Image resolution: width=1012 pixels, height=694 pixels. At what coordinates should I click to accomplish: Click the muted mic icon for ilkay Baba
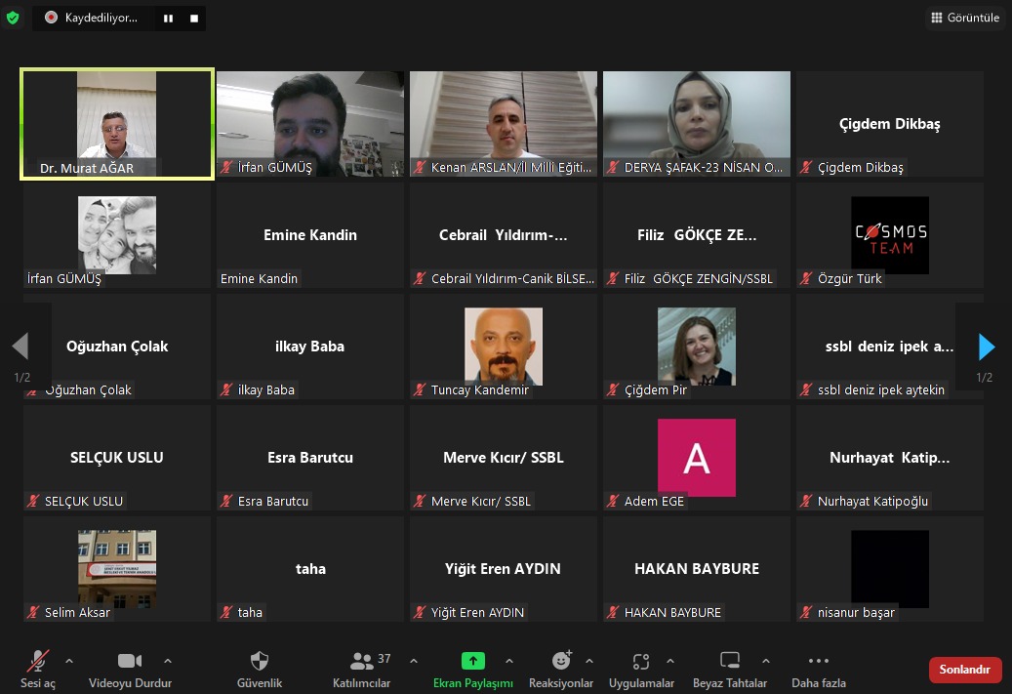(x=226, y=389)
